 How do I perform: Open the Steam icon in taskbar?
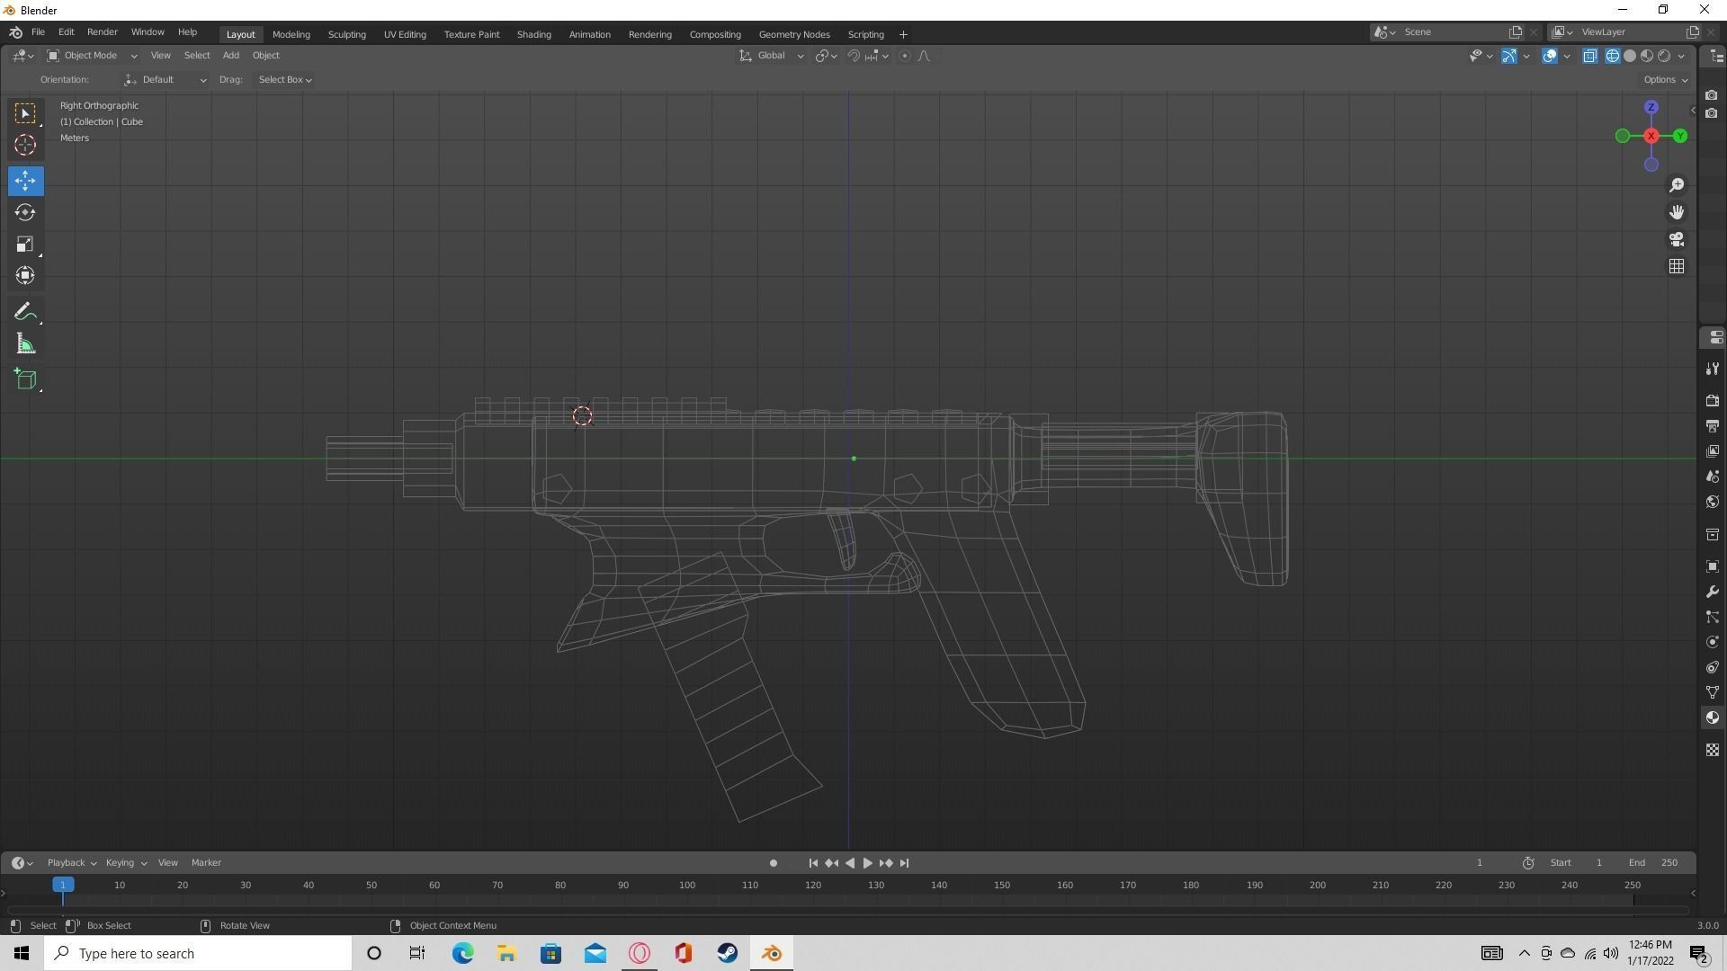tap(727, 953)
